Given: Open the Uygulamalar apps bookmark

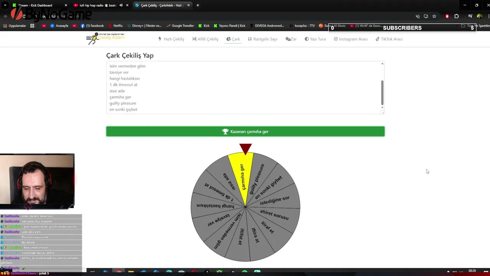Looking at the screenshot, I should (15, 26).
